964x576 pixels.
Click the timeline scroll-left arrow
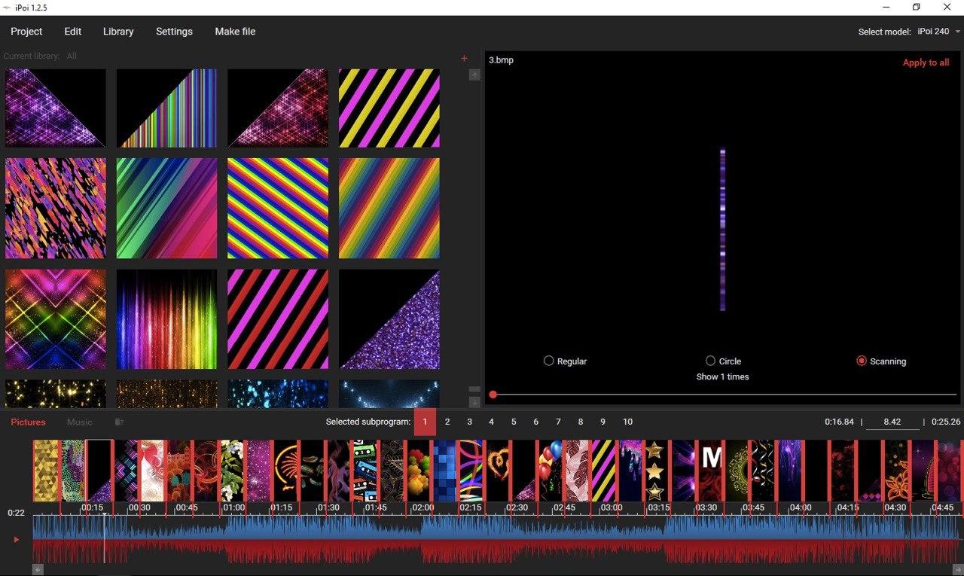(x=38, y=570)
